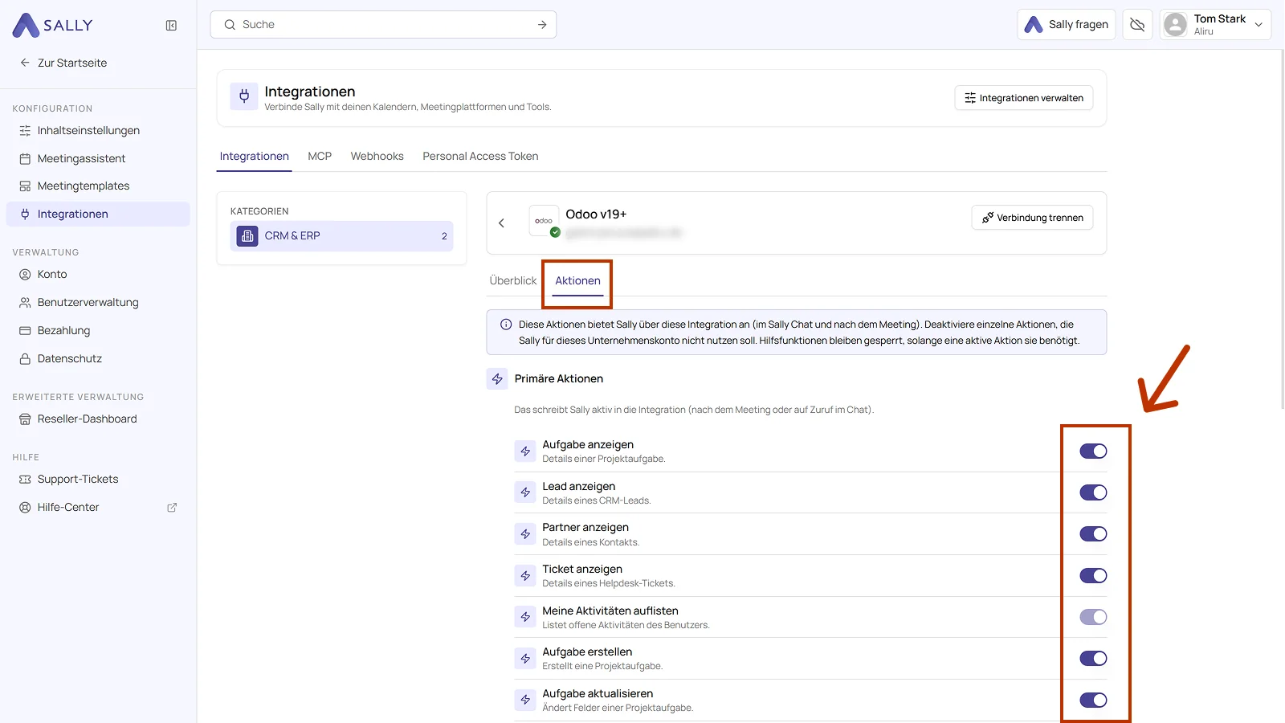This screenshot has height=723, width=1285.
Task: Click into the Suche input field
Action: point(383,25)
